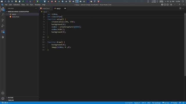Open the View menu
186x104 pixels.
[23, 5]
